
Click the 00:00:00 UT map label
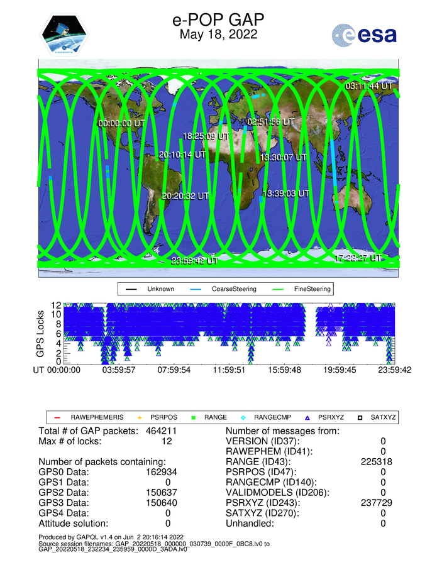pyautogui.click(x=121, y=123)
